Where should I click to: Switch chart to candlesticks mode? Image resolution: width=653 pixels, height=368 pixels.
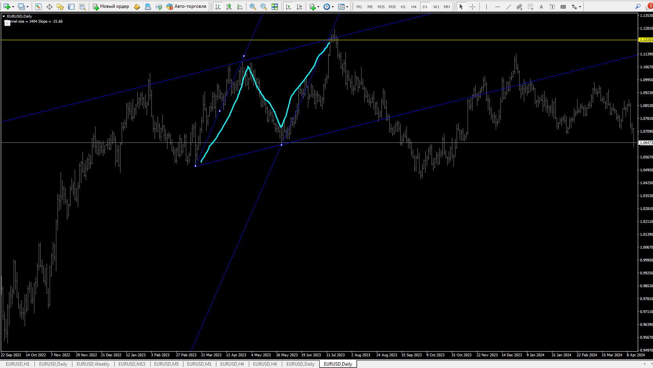point(229,7)
